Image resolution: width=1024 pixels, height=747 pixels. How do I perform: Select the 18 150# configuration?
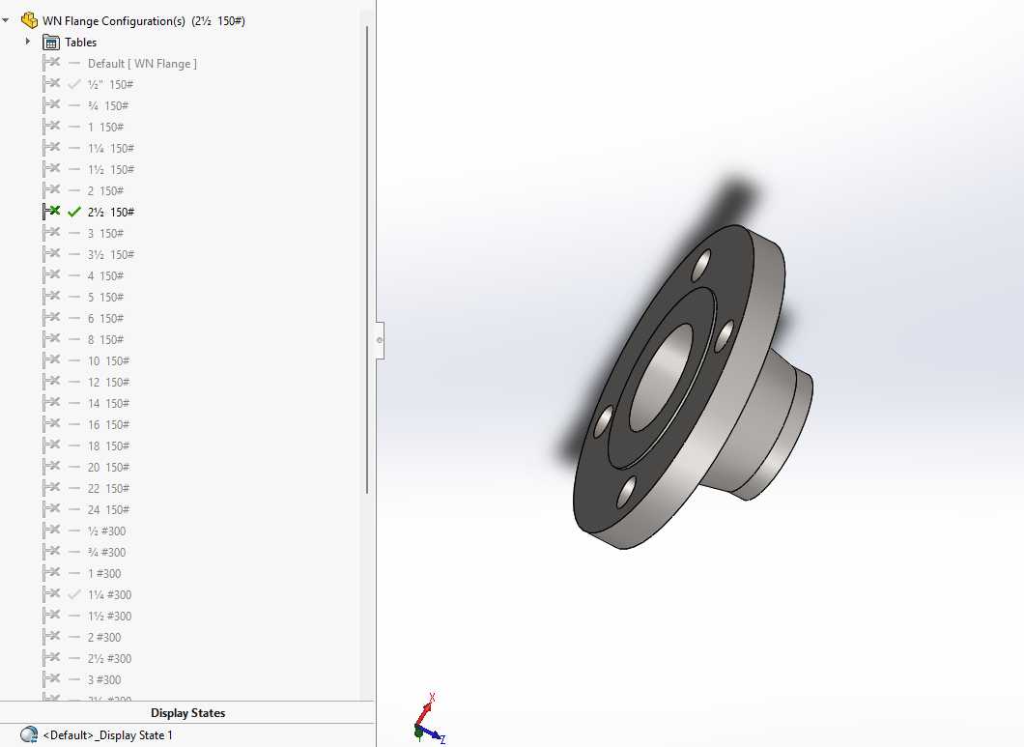(108, 445)
